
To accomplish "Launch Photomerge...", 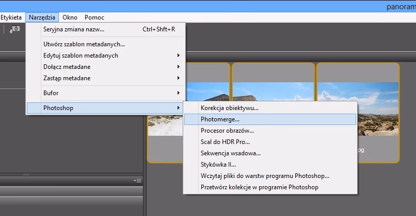I will tap(270, 119).
